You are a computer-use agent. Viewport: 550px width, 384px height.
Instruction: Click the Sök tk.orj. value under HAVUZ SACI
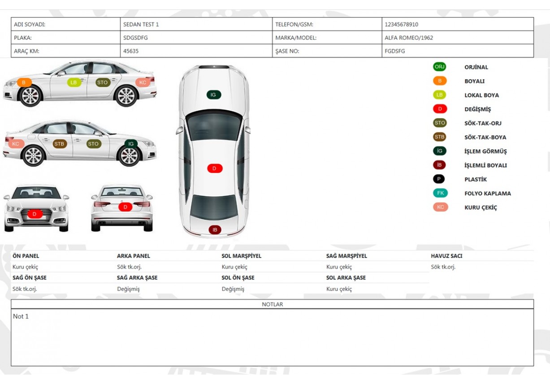pos(443,267)
